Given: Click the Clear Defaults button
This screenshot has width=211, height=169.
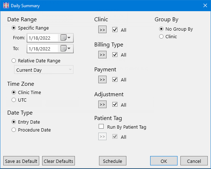Looking at the screenshot, I should tap(58, 161).
